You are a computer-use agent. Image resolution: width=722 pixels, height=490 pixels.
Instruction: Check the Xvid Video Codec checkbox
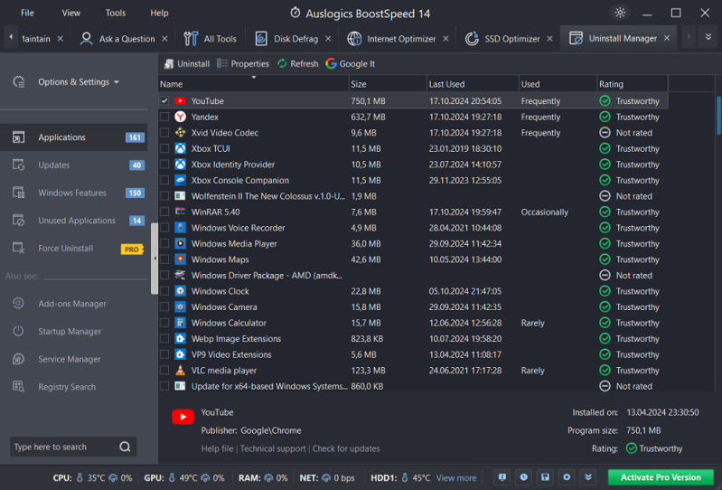(x=164, y=133)
